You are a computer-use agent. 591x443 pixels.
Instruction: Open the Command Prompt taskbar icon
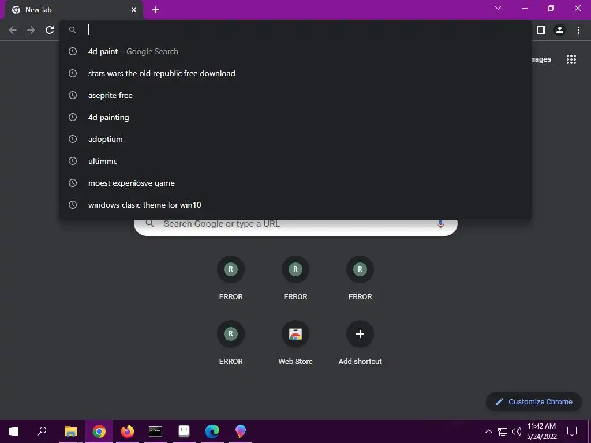click(x=155, y=431)
